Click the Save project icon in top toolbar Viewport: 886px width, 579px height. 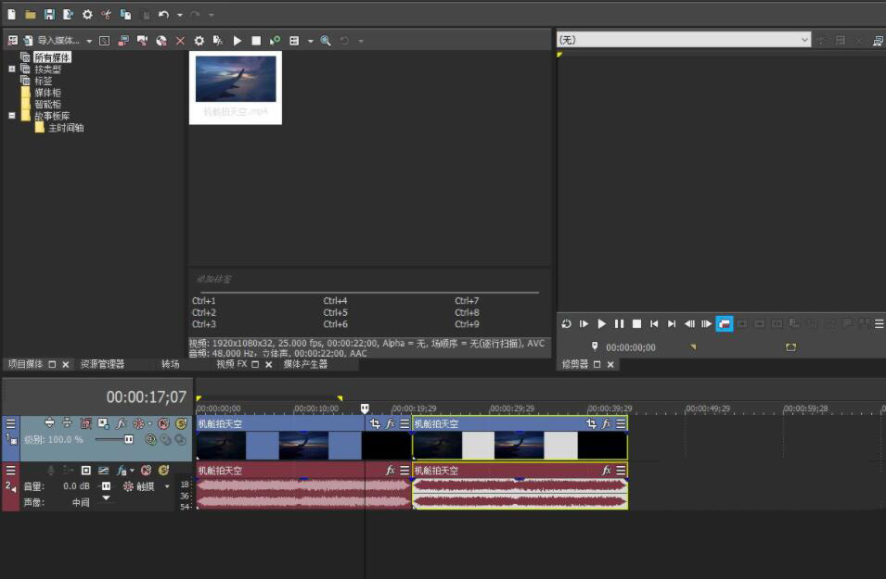49,15
